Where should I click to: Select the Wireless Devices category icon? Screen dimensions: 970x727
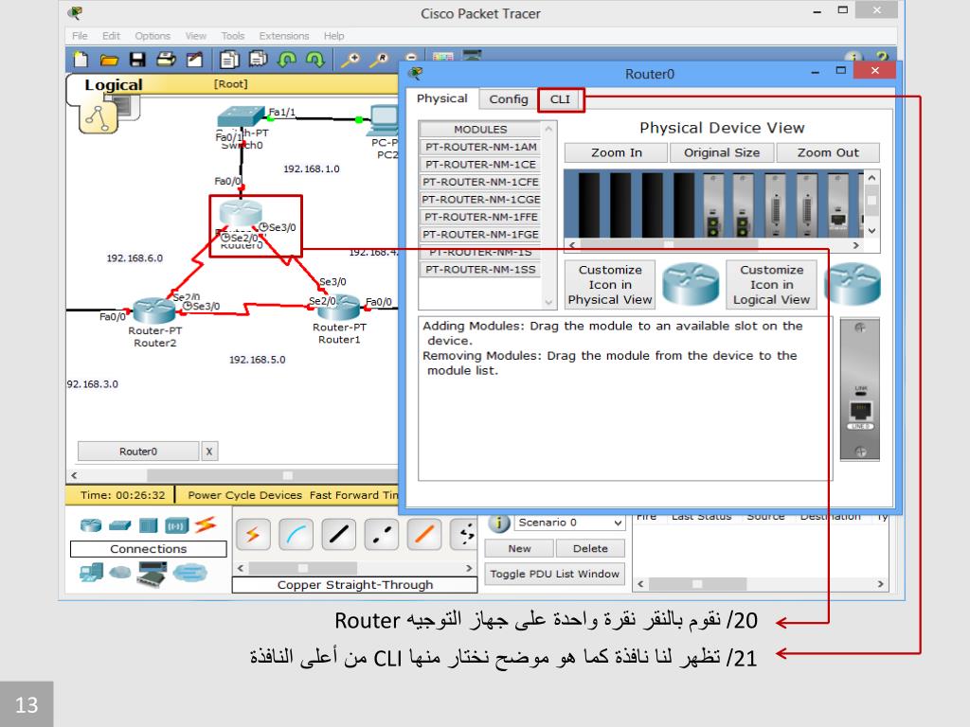(x=177, y=525)
